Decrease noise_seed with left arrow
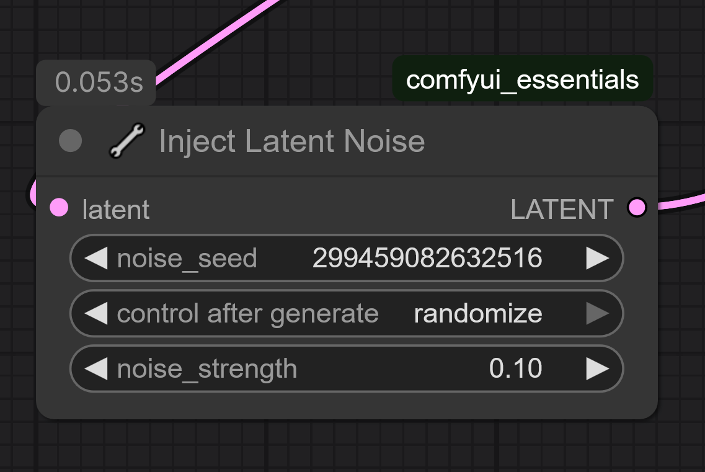 [96, 258]
